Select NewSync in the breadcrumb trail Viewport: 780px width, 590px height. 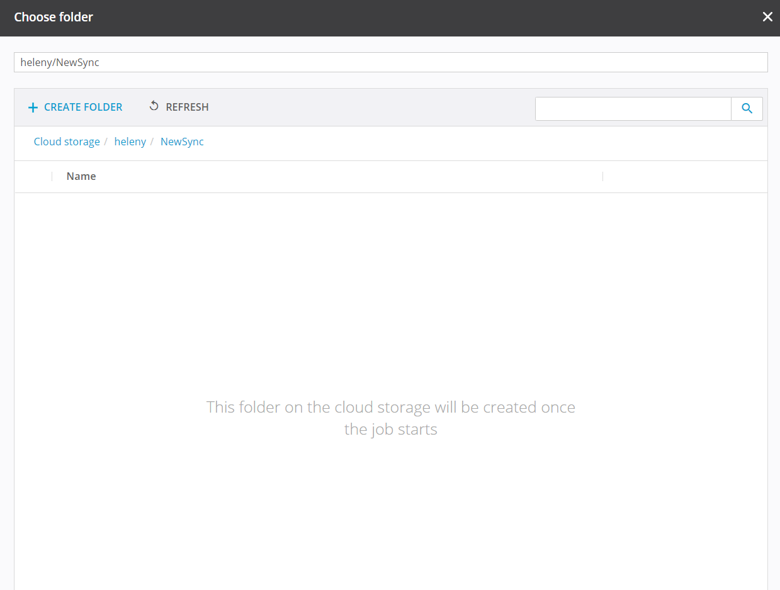click(x=182, y=142)
